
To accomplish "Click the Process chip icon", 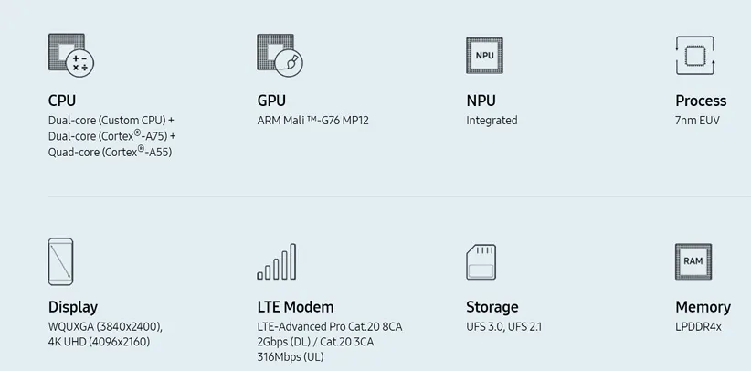I will (x=694, y=55).
